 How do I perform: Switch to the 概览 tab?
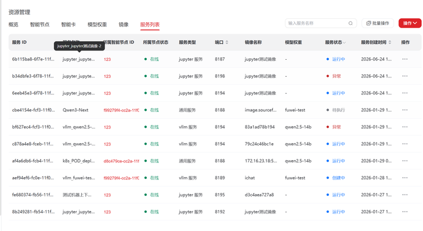coord(13,25)
